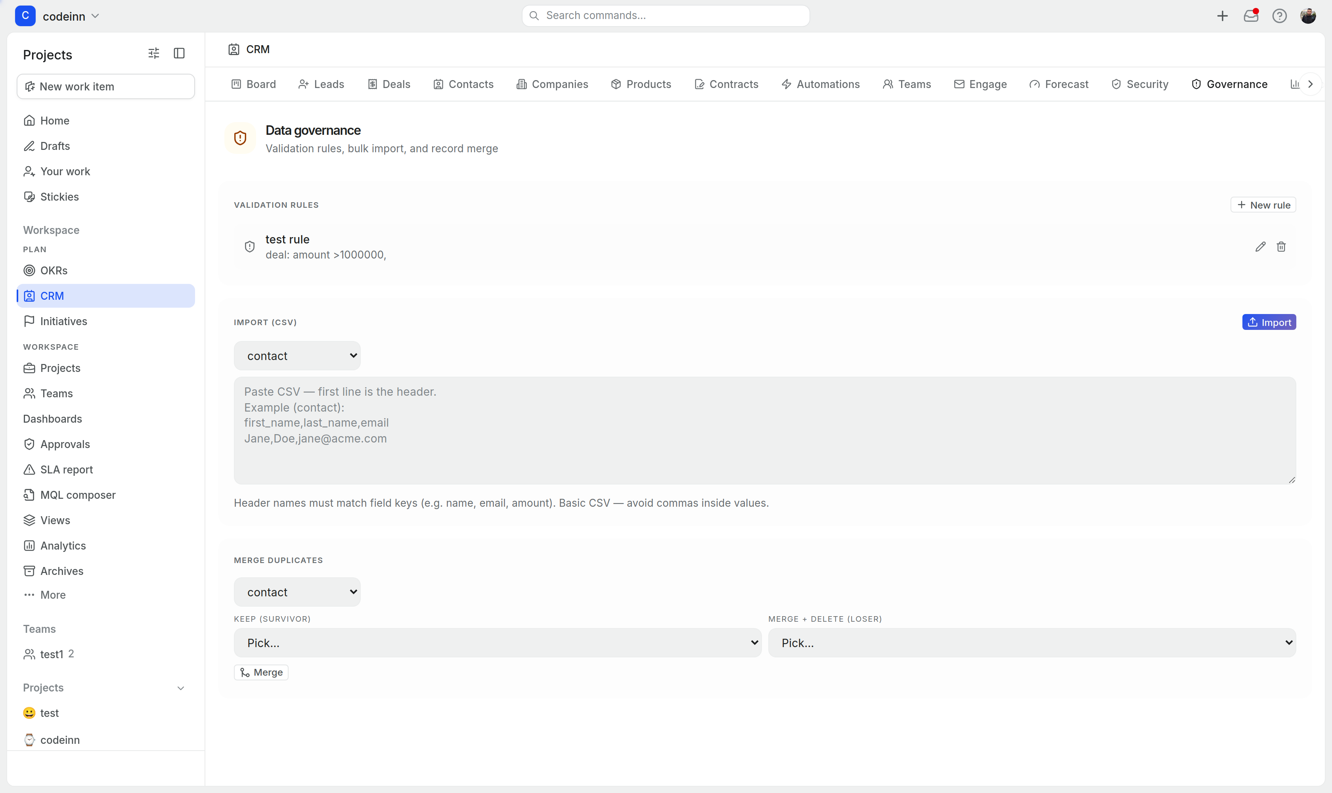Switch to the Companies tab
Screen dimensions: 1332x793
(552, 84)
